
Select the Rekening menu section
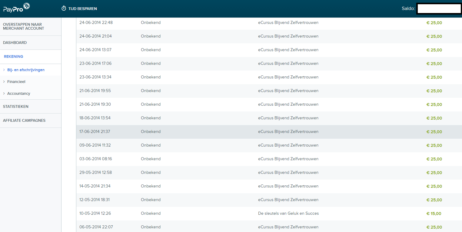14,57
